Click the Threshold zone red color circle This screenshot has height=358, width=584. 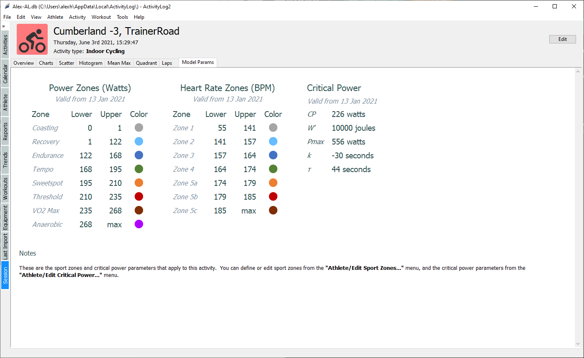point(139,196)
